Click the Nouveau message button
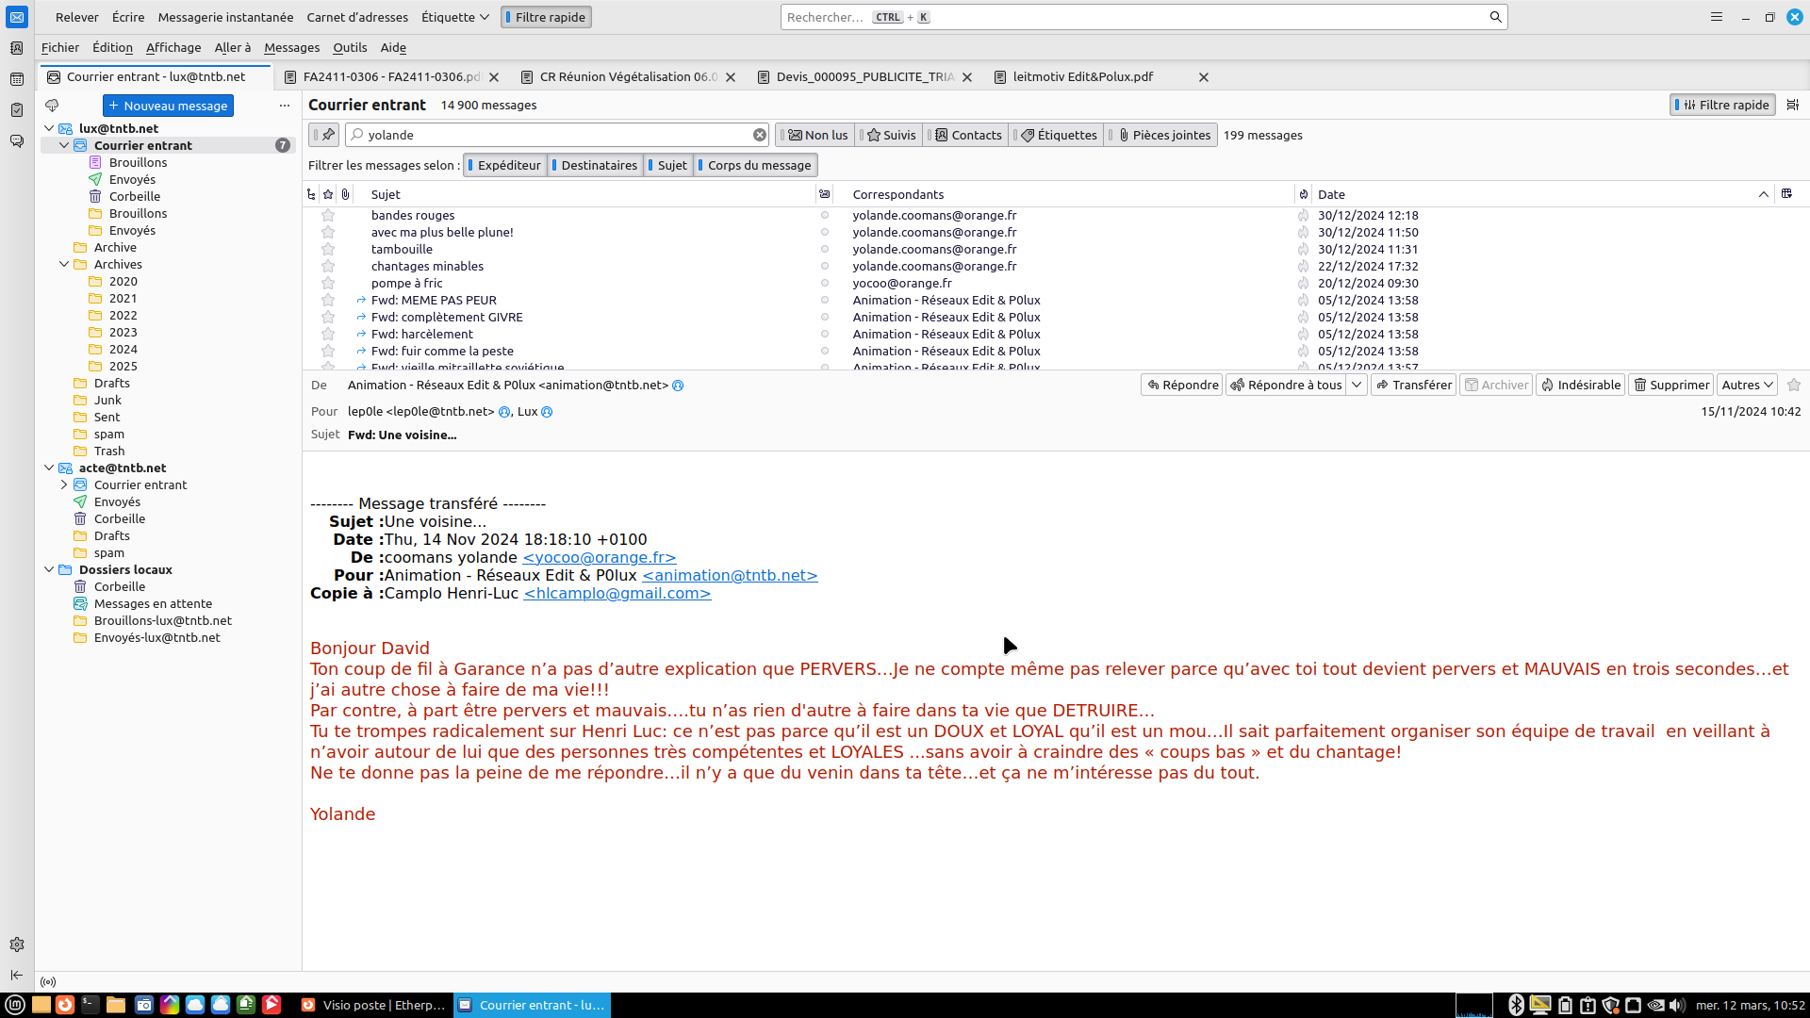This screenshot has width=1810, height=1018. point(168,106)
